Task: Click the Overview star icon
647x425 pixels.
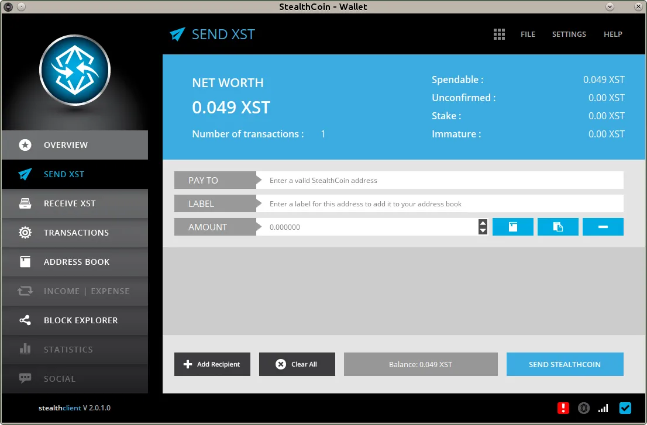Action: tap(25, 145)
